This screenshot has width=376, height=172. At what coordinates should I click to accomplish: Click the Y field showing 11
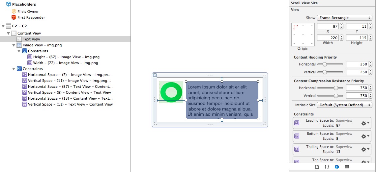(x=357, y=26)
